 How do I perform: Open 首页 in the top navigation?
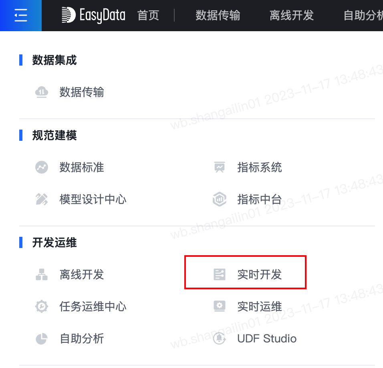tap(148, 15)
